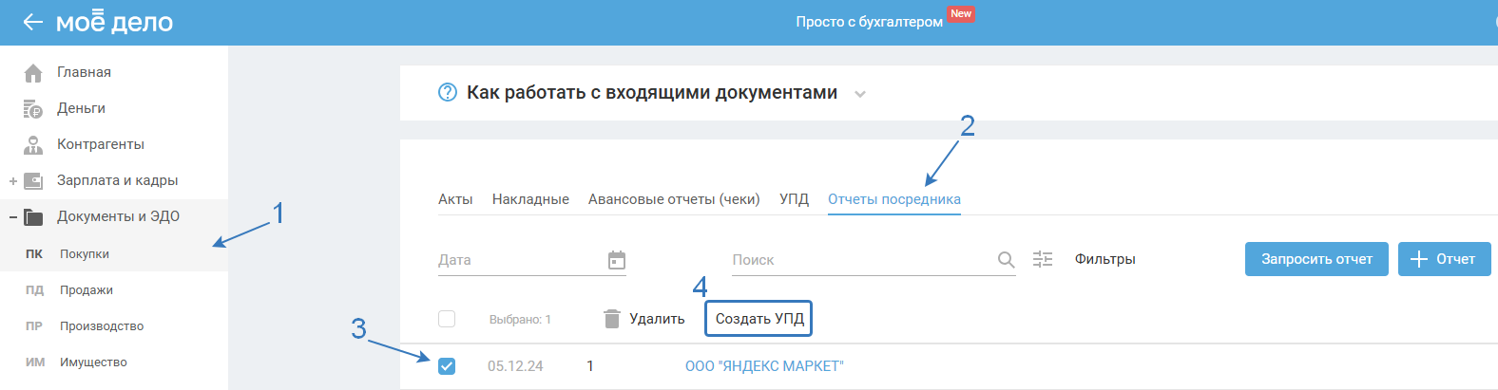Click the ПК abbreviation icon
The height and width of the screenshot is (390, 1498).
[34, 254]
